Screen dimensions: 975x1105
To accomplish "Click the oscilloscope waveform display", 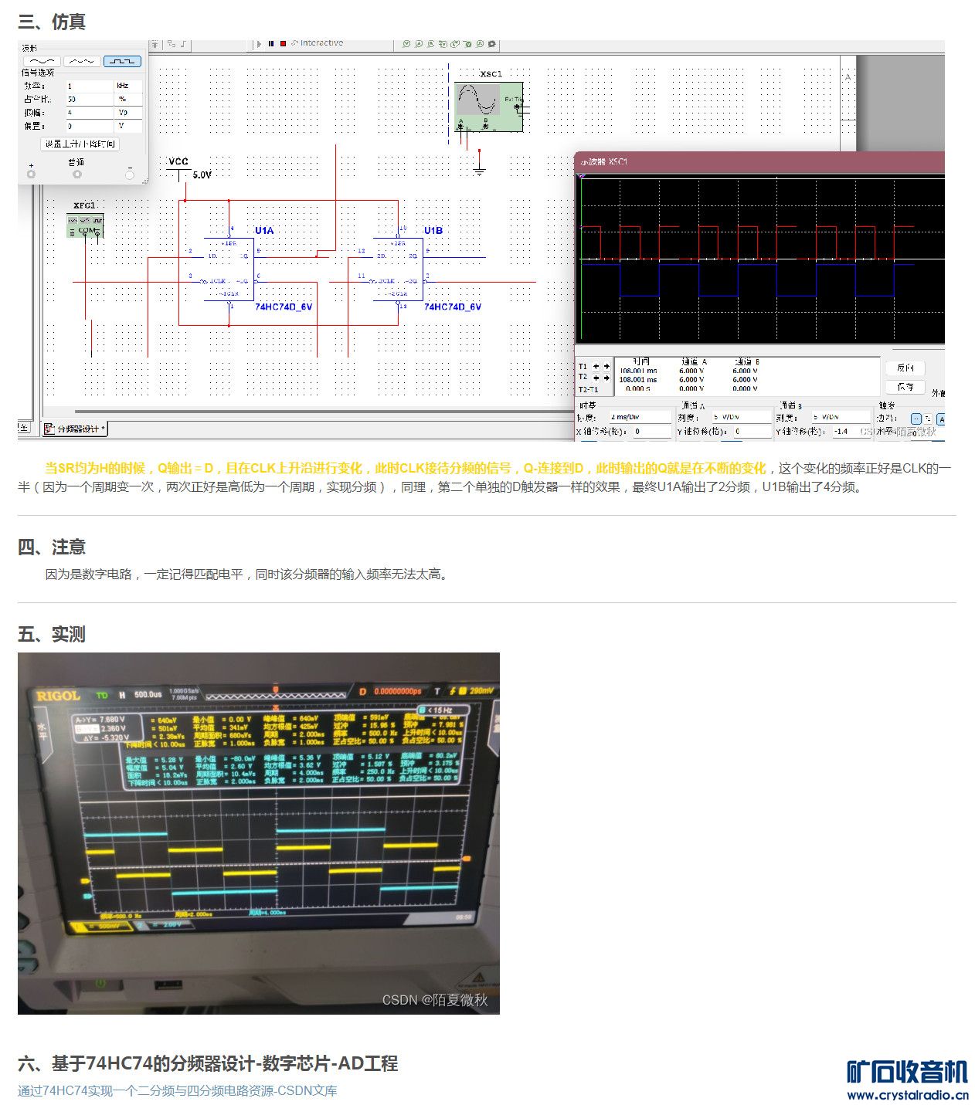I will point(762,260).
